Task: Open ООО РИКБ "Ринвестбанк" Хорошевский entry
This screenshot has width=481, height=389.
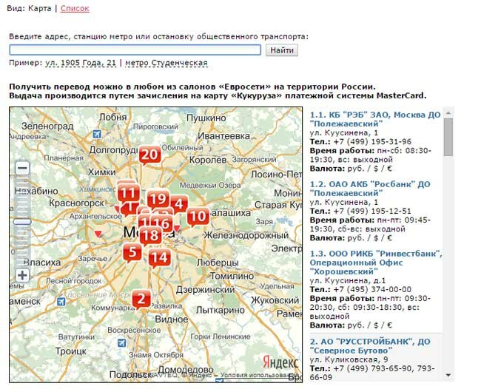Action: click(x=376, y=263)
